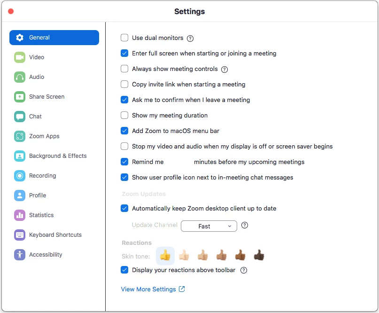Image resolution: width=379 pixels, height=313 pixels.
Task: Open General settings gear icon
Action: [20, 38]
